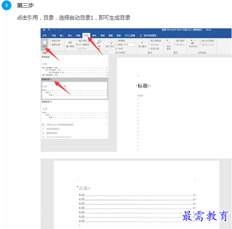This screenshot has height=229, width=232.
Task: Select the 引用 ribbon tab
Action: click(x=86, y=36)
